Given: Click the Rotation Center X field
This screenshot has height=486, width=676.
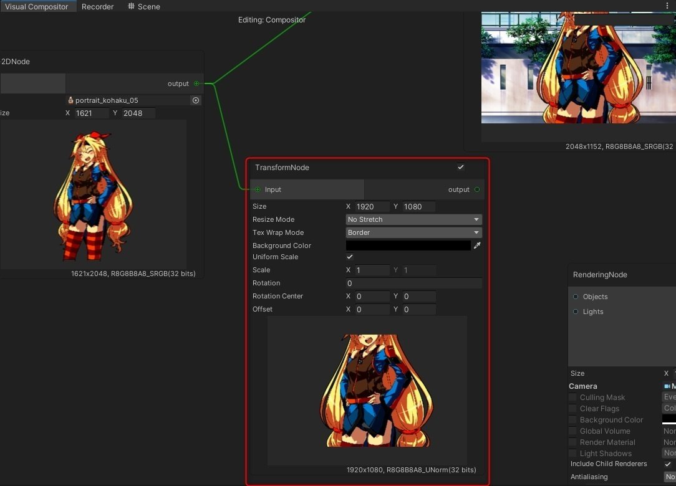Looking at the screenshot, I should pyautogui.click(x=372, y=297).
